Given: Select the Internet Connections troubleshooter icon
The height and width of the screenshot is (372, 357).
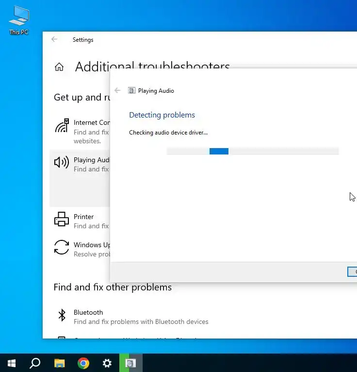Looking at the screenshot, I should point(62,125).
